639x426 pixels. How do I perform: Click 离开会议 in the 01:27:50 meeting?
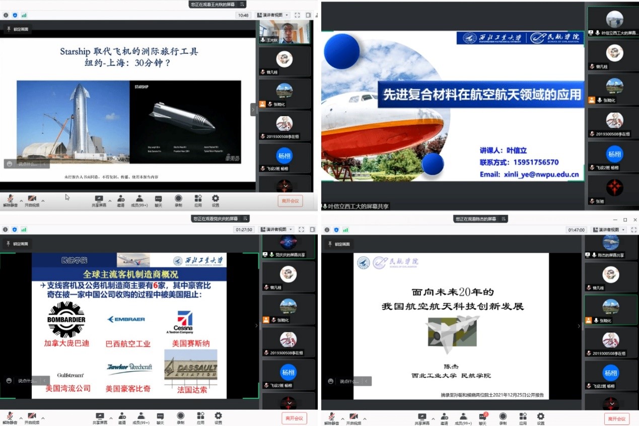tap(294, 418)
